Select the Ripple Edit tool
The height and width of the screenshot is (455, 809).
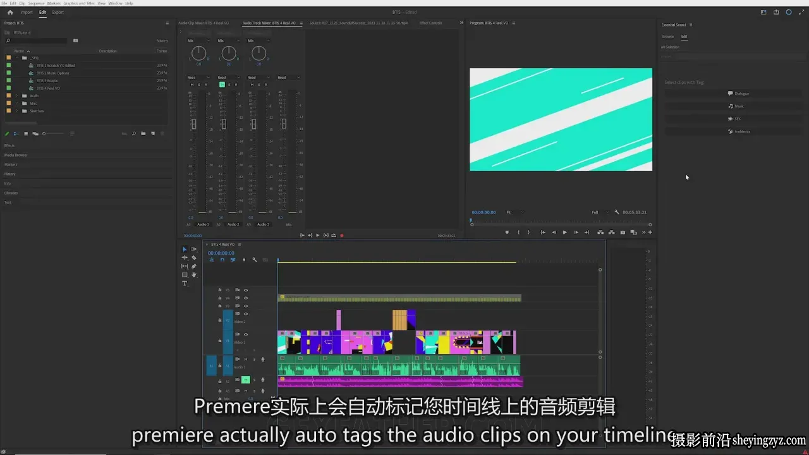tap(185, 258)
